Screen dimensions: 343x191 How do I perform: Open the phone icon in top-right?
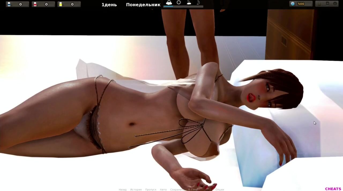(320, 4)
